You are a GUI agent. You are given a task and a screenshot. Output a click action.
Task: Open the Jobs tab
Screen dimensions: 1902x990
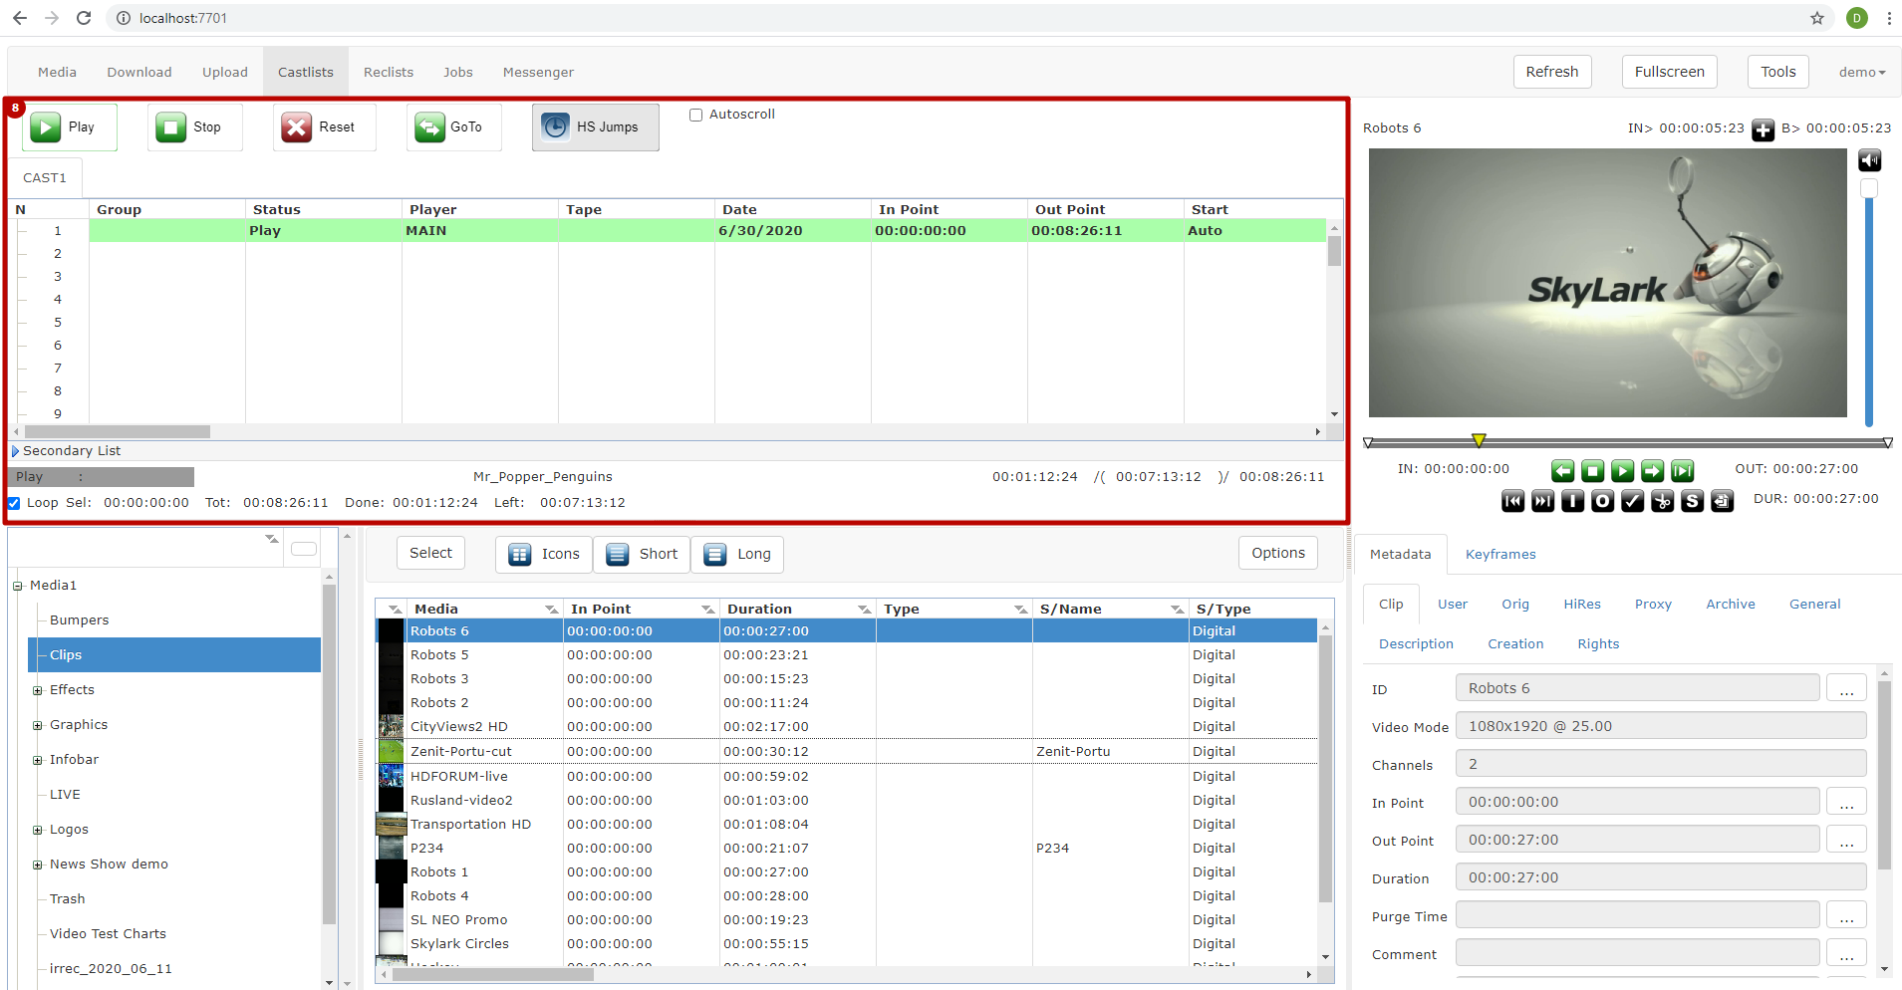click(458, 72)
